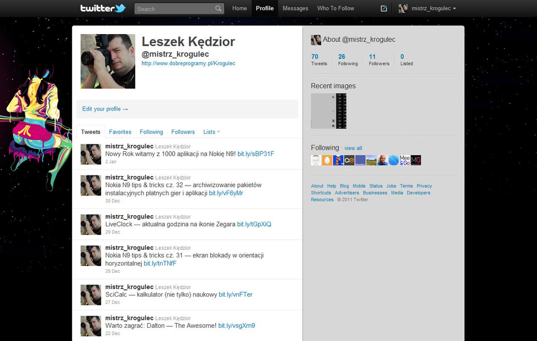
Task: Open the bit.ly/tnTNfF link
Action: click(160, 263)
